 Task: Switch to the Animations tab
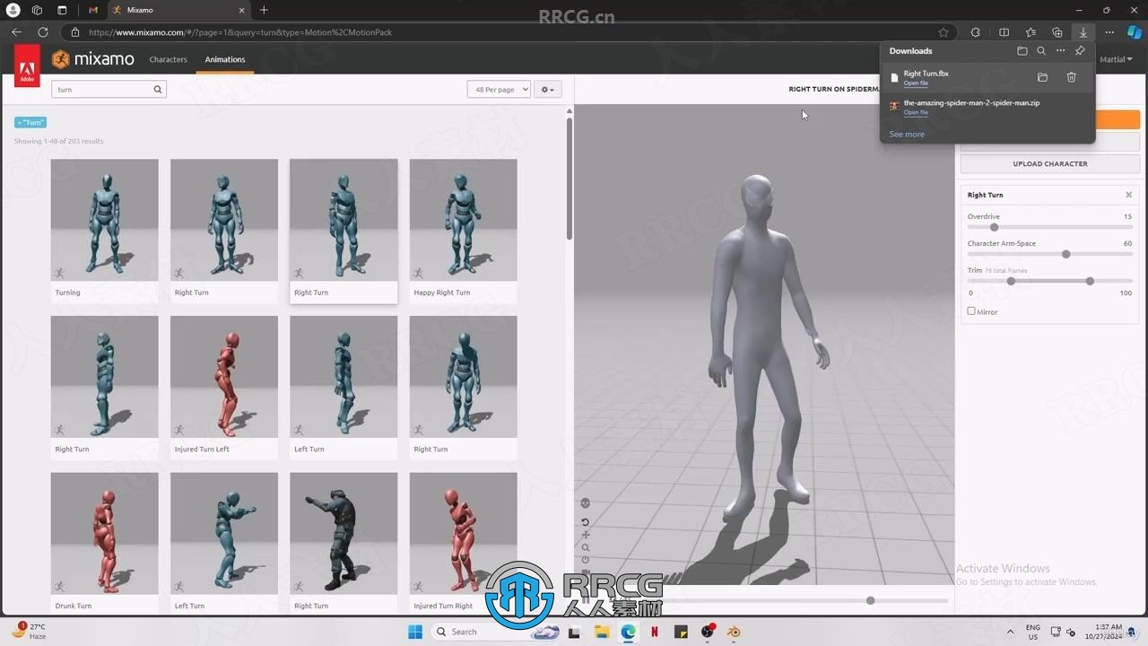[225, 59]
